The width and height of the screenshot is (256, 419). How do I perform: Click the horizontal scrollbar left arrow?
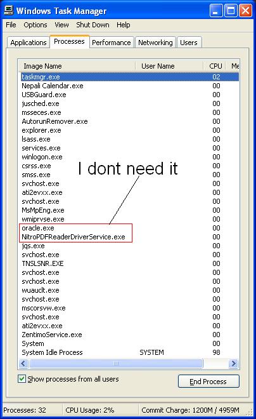(x=23, y=363)
